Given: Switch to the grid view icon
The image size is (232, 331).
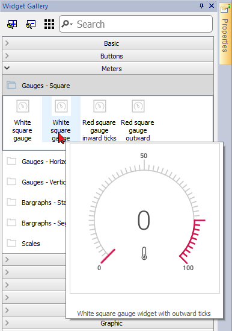Looking at the screenshot, I should [x=49, y=24].
